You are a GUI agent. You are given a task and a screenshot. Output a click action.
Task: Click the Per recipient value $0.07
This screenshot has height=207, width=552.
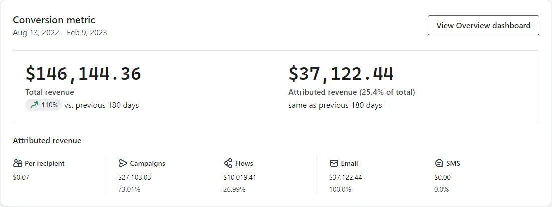(x=21, y=177)
